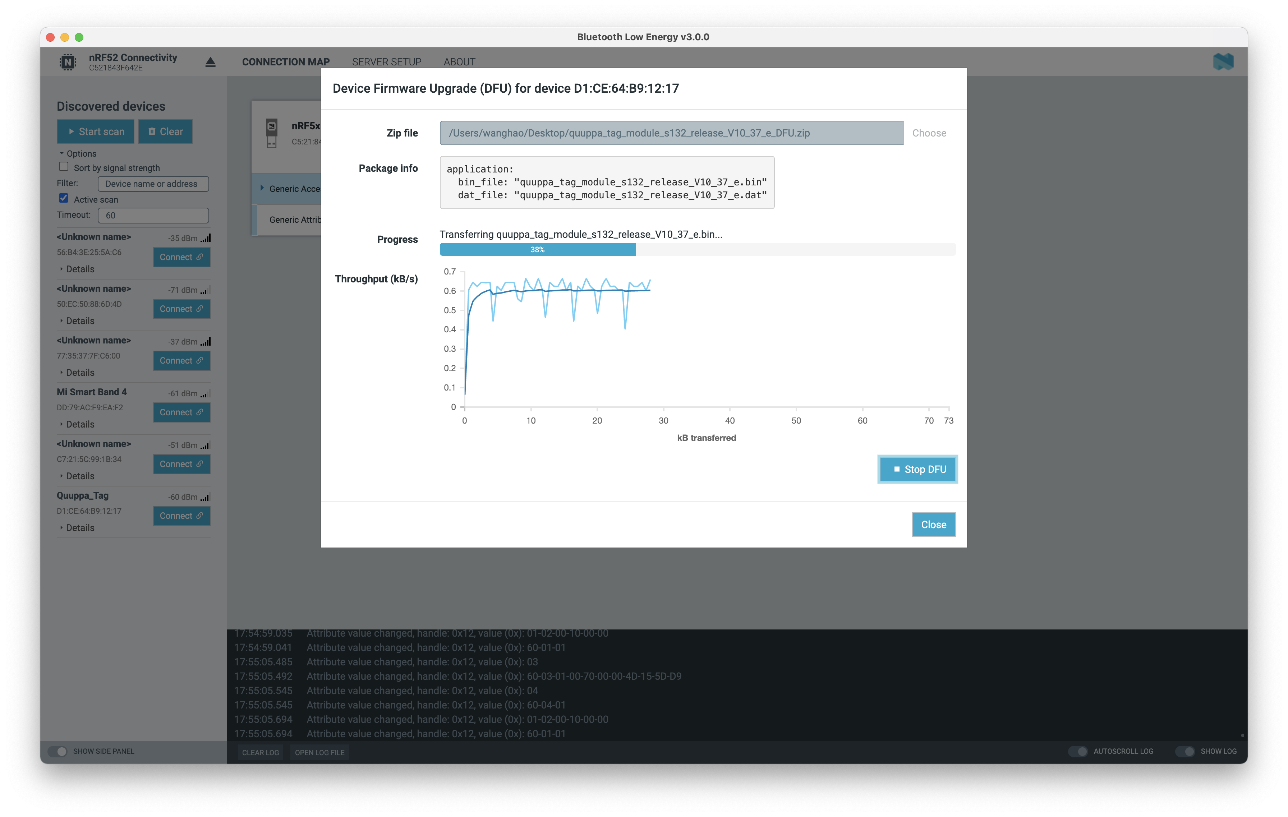Click the nRF52 chip device icon

[x=68, y=62]
